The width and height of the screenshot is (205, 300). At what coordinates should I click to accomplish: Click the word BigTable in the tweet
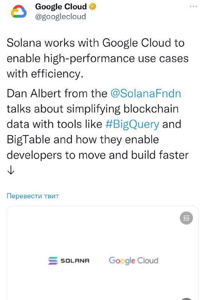pos(28,139)
